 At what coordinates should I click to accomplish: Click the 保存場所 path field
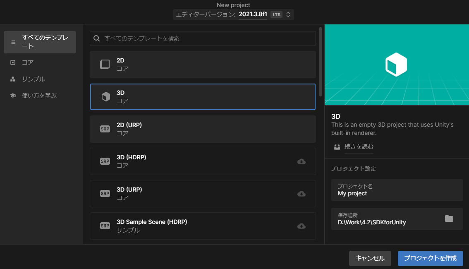[x=397, y=219]
